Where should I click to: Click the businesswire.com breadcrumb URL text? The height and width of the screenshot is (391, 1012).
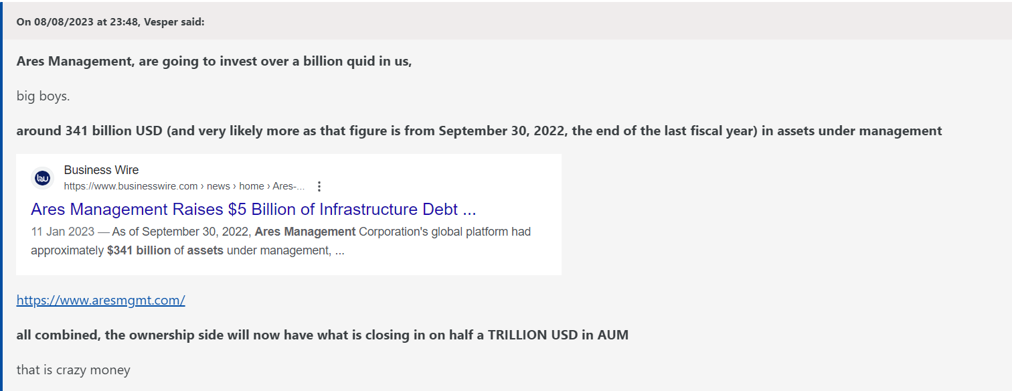point(184,186)
